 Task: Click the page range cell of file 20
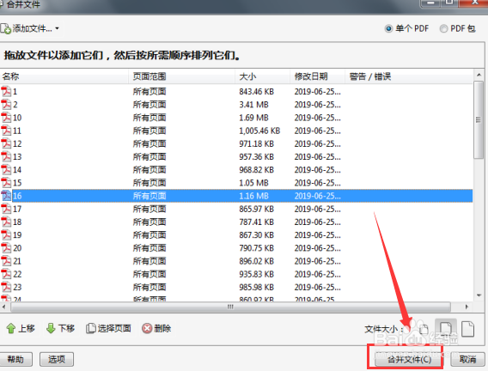click(149, 248)
